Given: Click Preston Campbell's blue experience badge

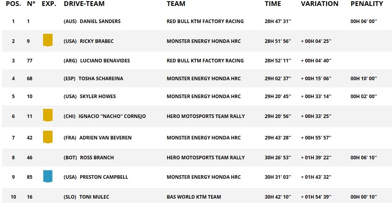Looking at the screenshot, I should (x=48, y=176).
